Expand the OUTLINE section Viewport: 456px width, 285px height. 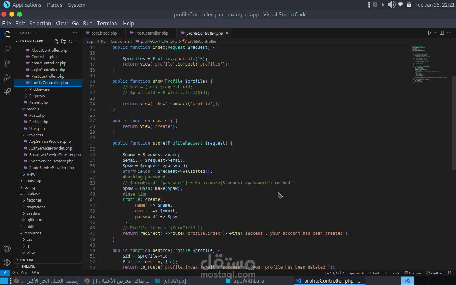pyautogui.click(x=27, y=260)
